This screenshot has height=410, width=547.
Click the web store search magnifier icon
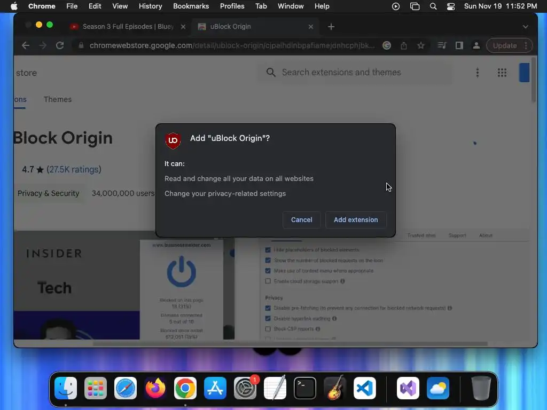point(271,72)
